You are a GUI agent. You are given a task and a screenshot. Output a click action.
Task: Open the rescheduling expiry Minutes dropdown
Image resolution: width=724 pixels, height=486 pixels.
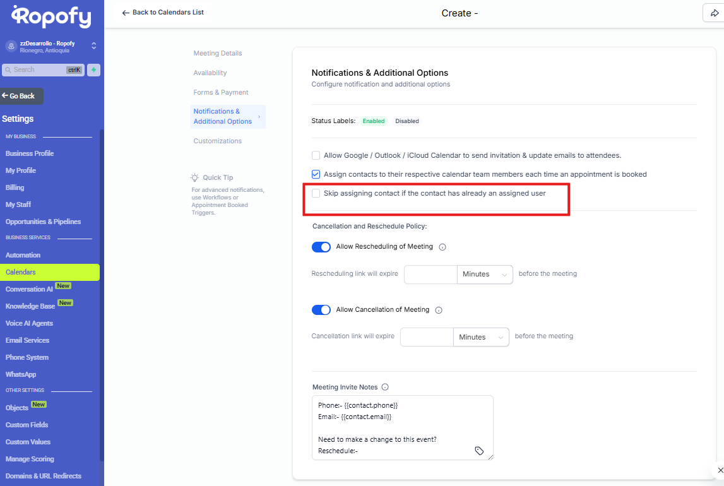point(485,275)
